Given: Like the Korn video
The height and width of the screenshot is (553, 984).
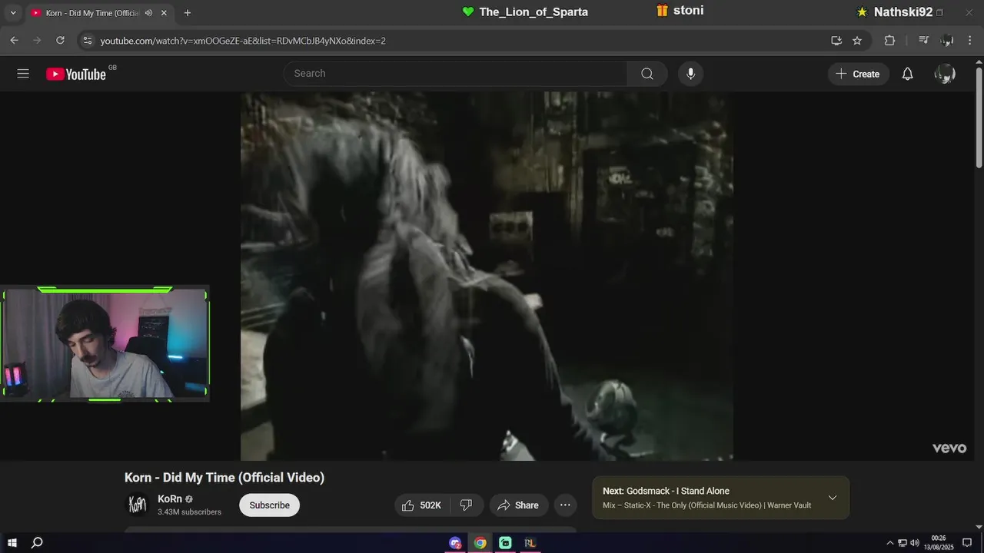Looking at the screenshot, I should pyautogui.click(x=422, y=505).
